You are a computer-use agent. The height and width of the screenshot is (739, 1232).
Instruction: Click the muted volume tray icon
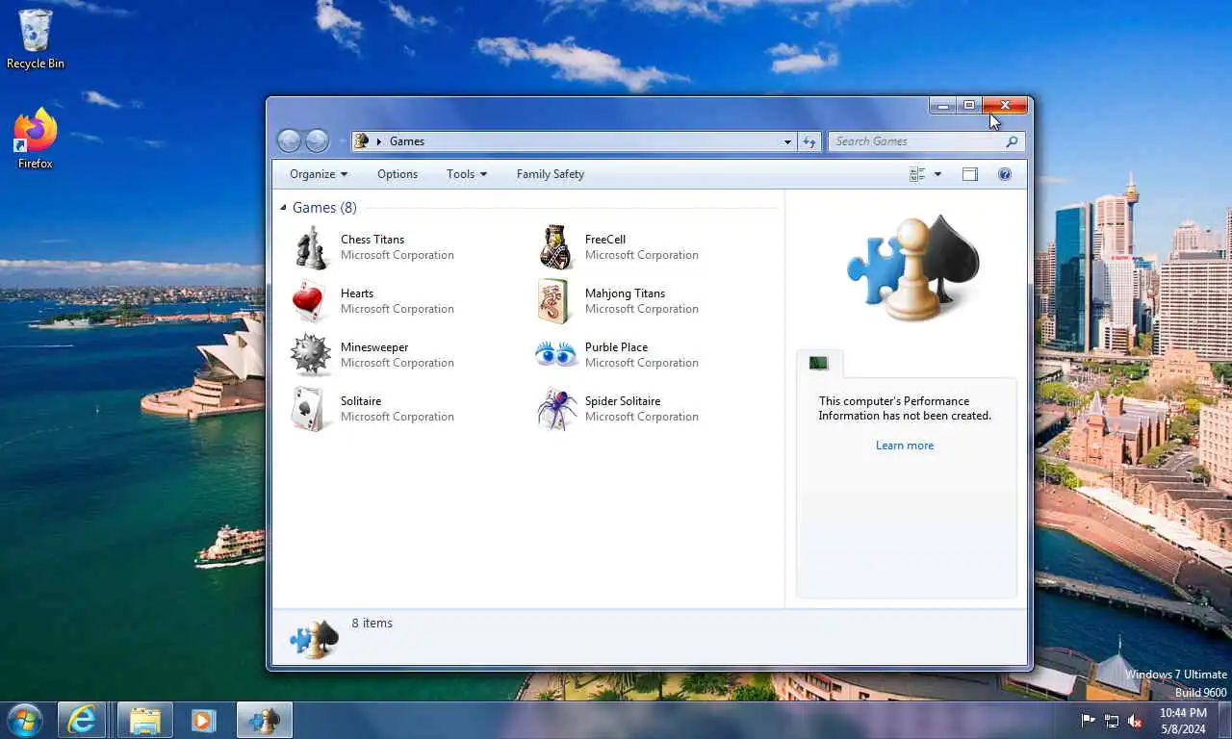(1135, 720)
